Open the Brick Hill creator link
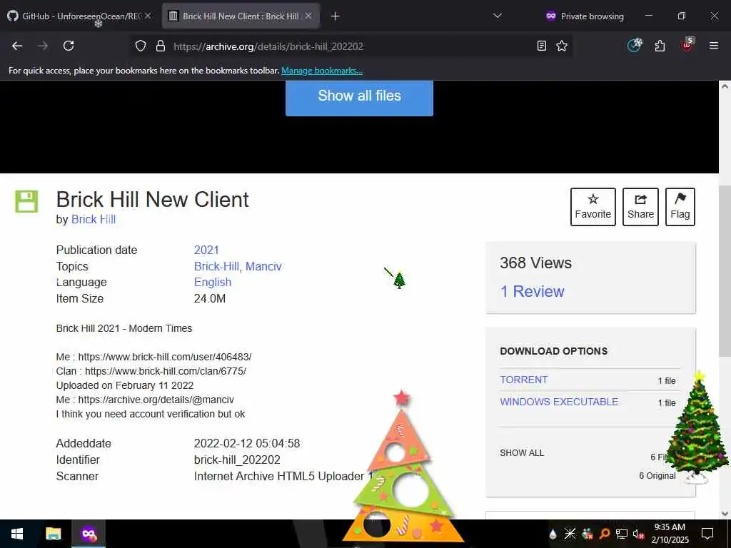This screenshot has height=548, width=731. point(94,220)
